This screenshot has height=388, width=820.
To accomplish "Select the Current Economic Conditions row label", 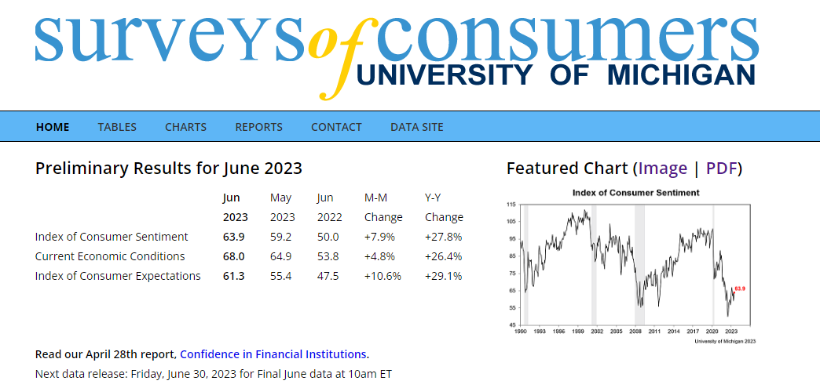I will coord(110,256).
